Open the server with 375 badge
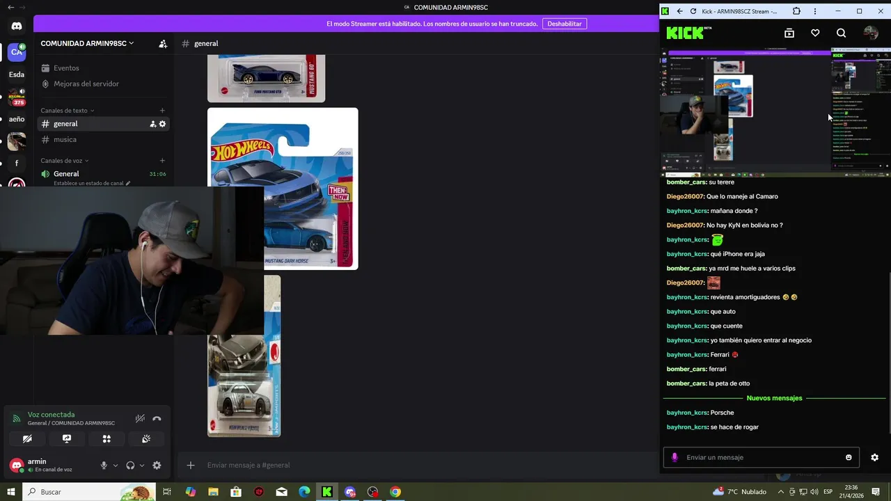 tap(17, 97)
